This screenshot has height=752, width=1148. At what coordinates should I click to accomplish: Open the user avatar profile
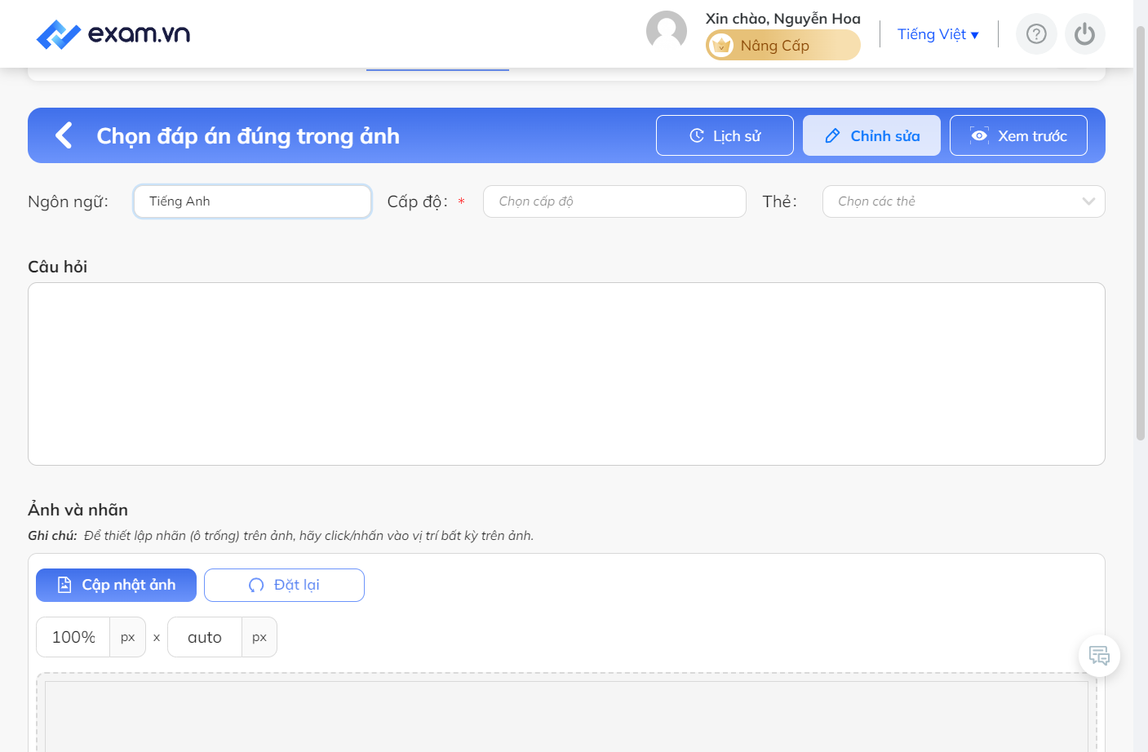point(667,32)
